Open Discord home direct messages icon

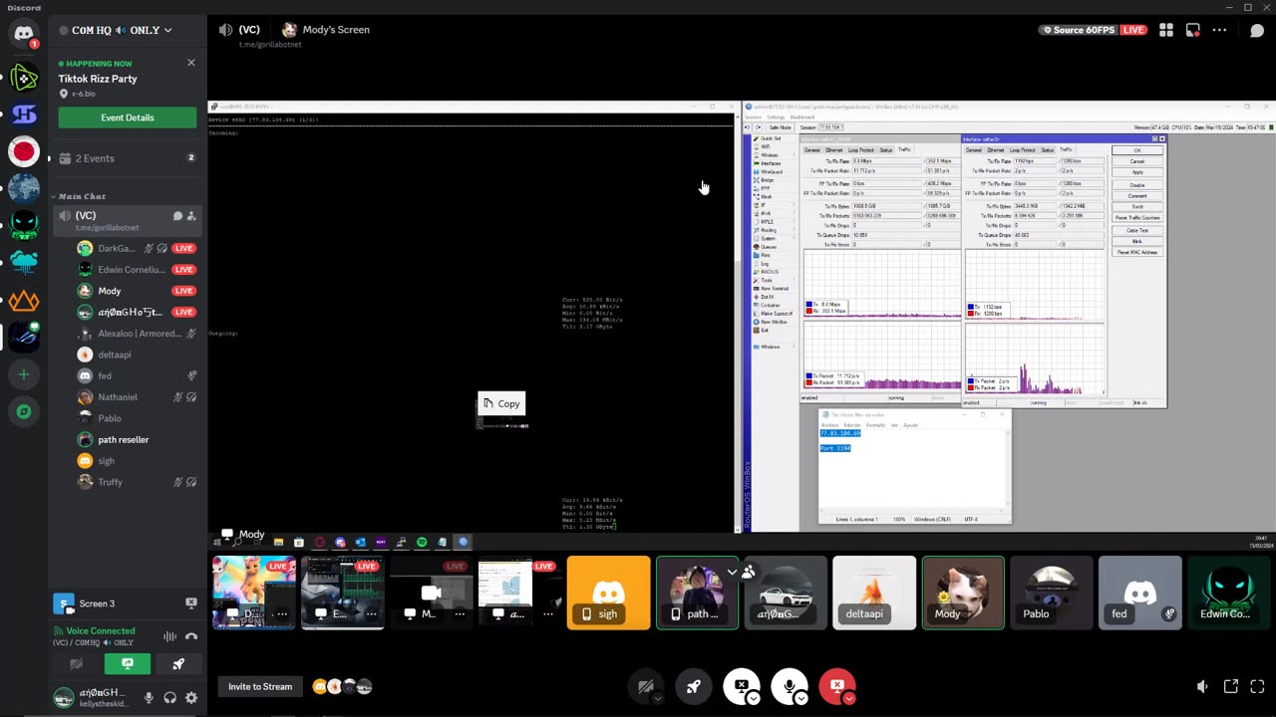pos(24,34)
